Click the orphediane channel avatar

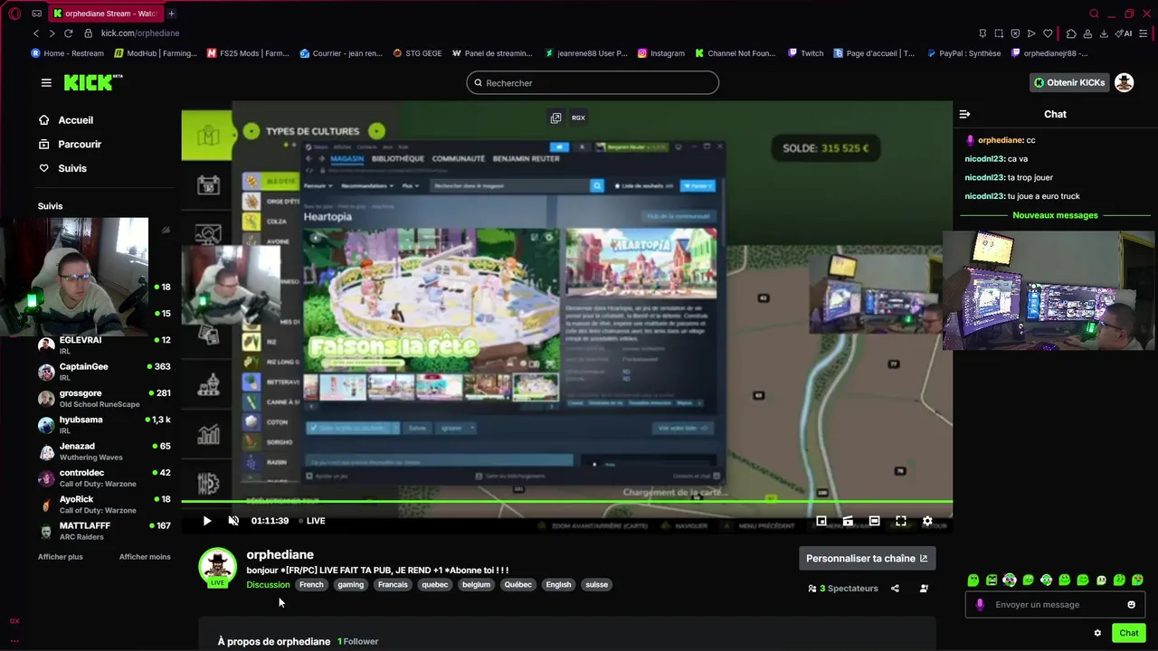click(x=217, y=566)
